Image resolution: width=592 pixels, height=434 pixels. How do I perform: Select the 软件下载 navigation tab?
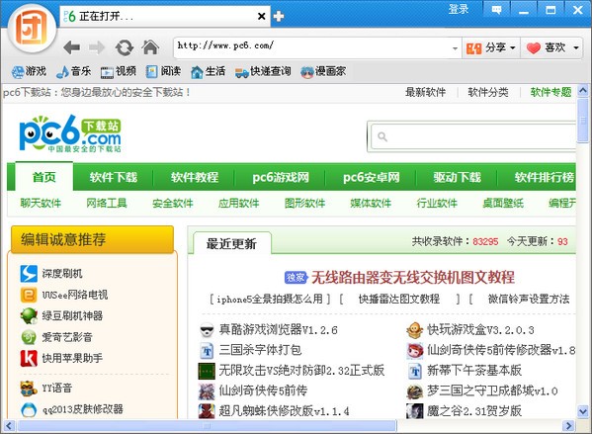(x=114, y=177)
